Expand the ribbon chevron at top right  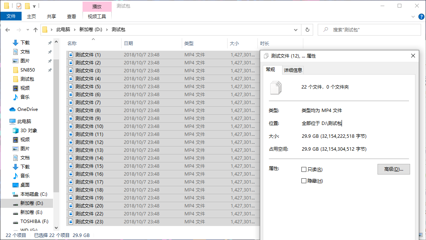413,17
